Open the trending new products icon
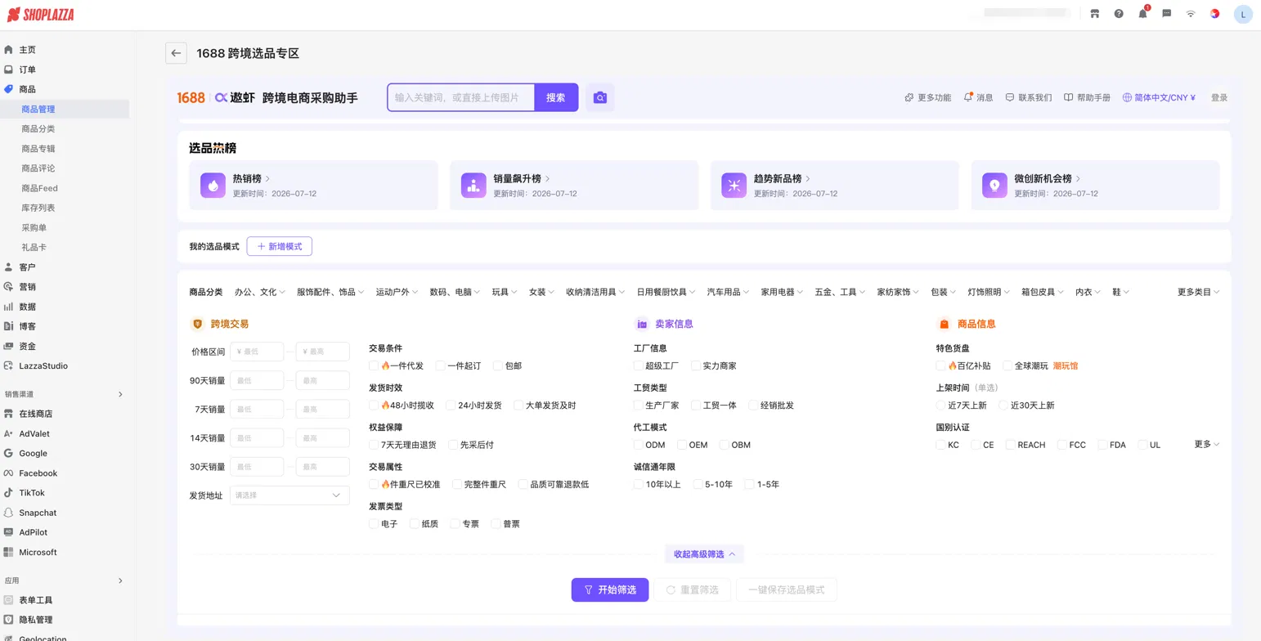Image resolution: width=1261 pixels, height=641 pixels. pyautogui.click(x=734, y=186)
